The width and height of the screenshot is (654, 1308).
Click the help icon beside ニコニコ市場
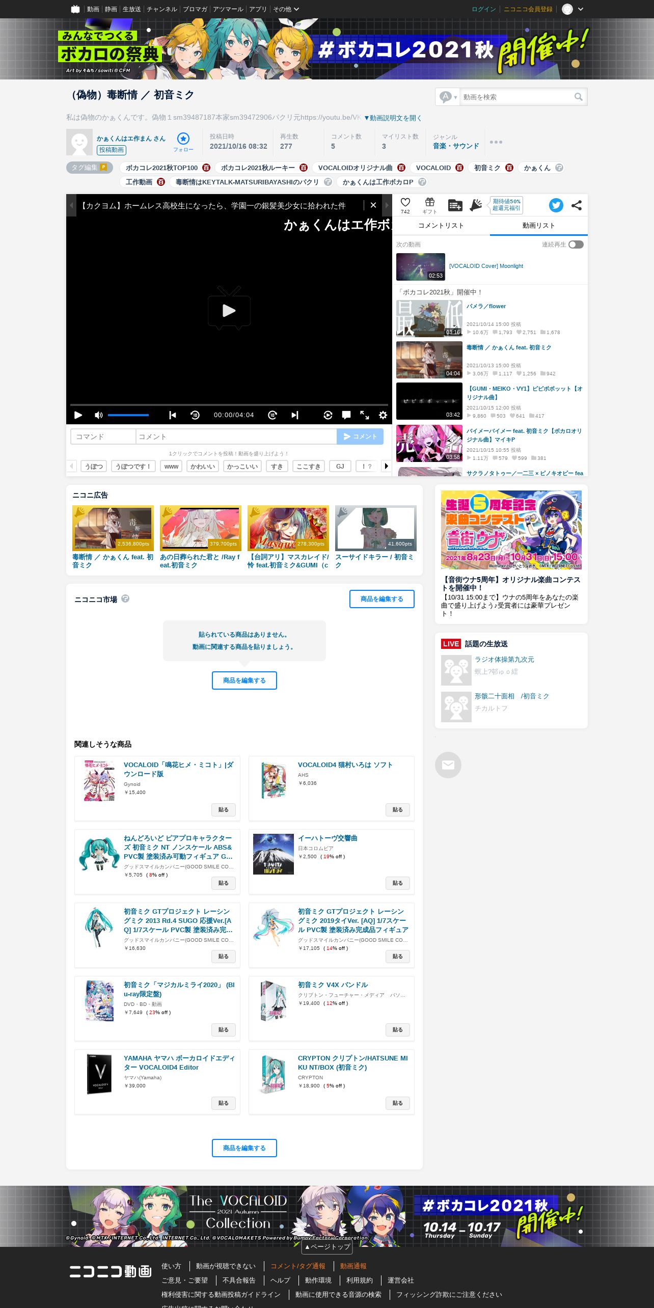pyautogui.click(x=125, y=598)
